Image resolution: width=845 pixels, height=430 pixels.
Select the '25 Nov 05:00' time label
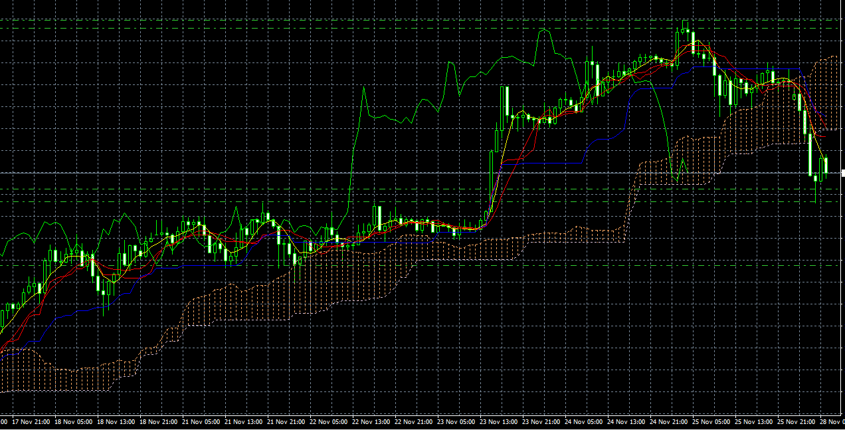click(711, 421)
